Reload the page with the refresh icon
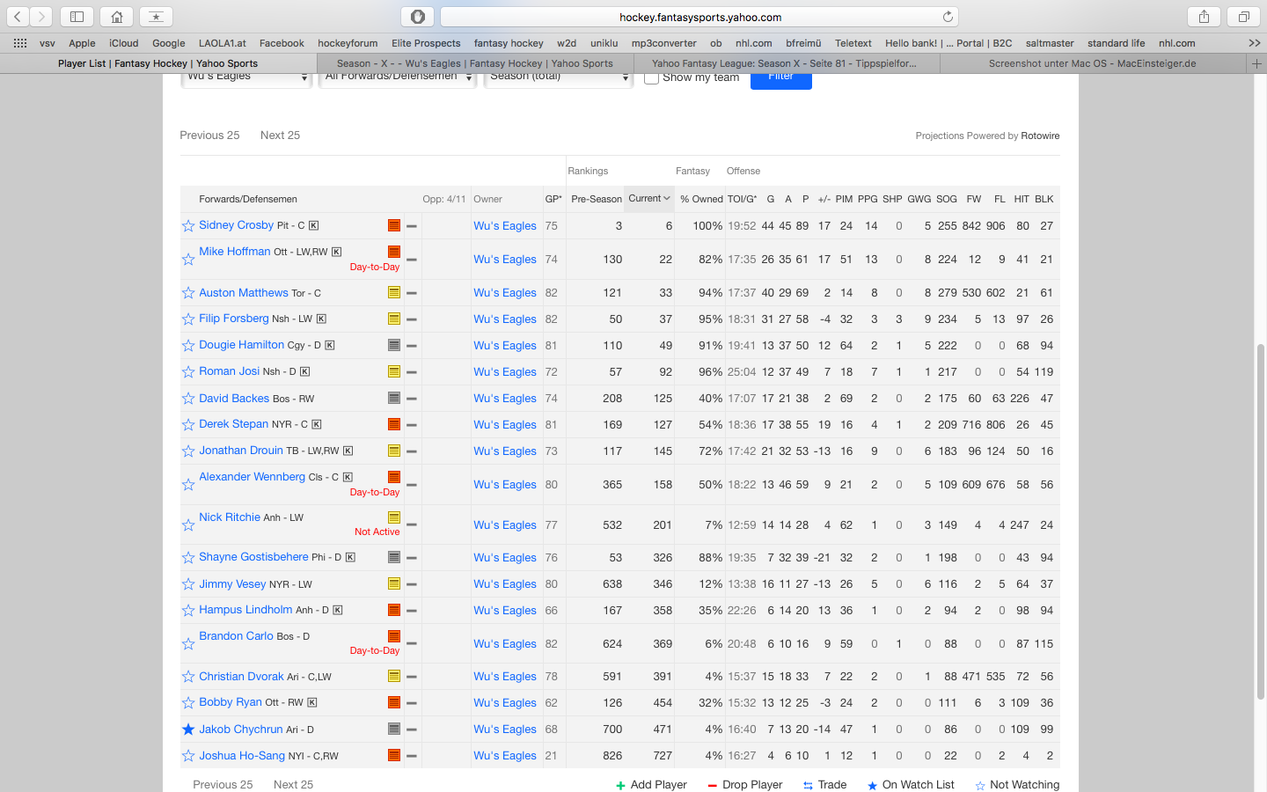The image size is (1267, 792). coord(948,17)
